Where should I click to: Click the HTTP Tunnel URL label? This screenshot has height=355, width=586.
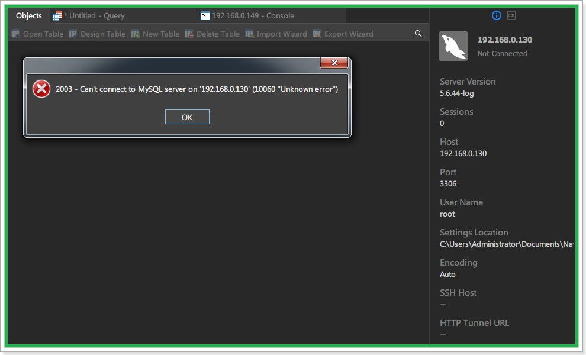pyautogui.click(x=474, y=323)
